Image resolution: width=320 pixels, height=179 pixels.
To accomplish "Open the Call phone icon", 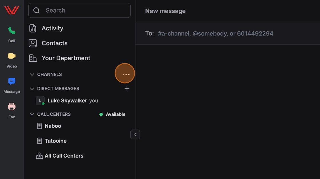I will click(x=12, y=31).
